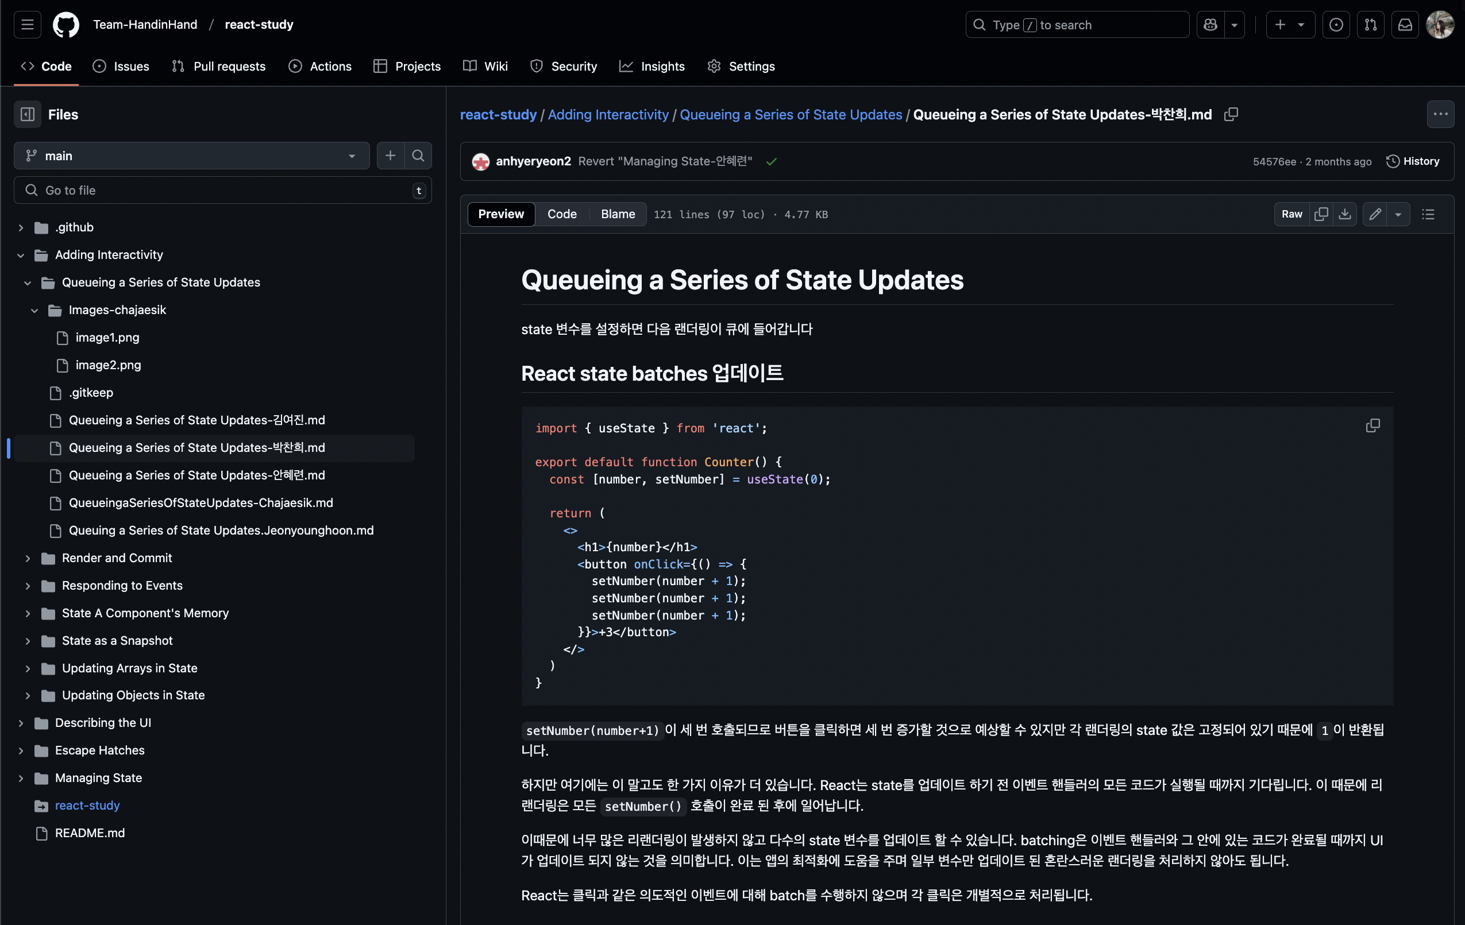1465x925 pixels.
Task: Open the outline list icon
Action: coord(1428,214)
